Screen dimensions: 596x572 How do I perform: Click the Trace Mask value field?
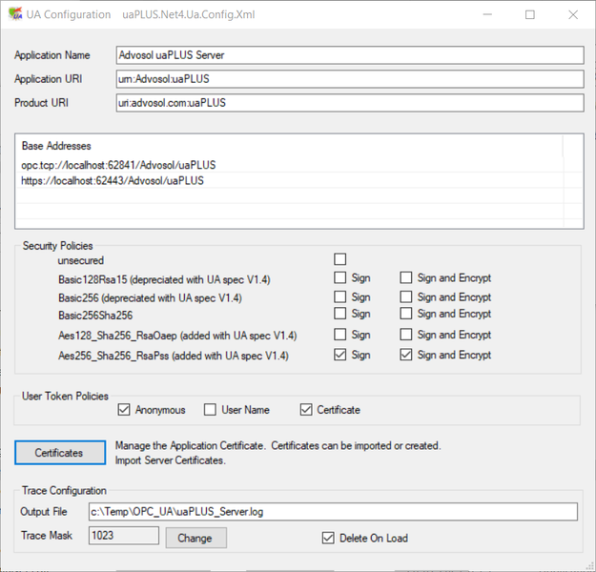pyautogui.click(x=124, y=536)
